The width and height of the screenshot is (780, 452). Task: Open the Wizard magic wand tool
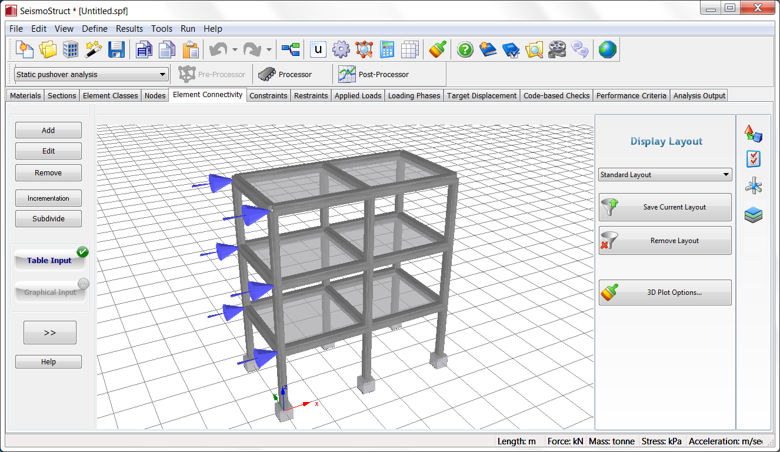coord(94,50)
